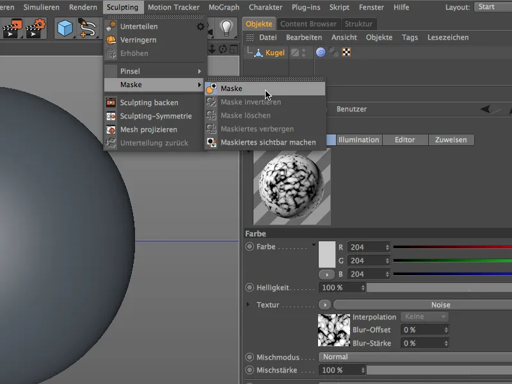Choose Maske in the Maske submenu
The image size is (512, 384).
[x=232, y=88]
